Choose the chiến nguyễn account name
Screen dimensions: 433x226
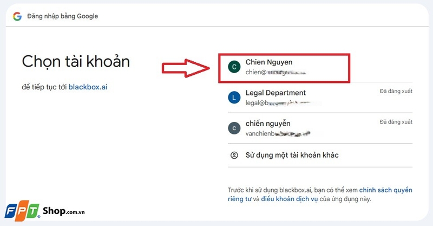coord(268,124)
